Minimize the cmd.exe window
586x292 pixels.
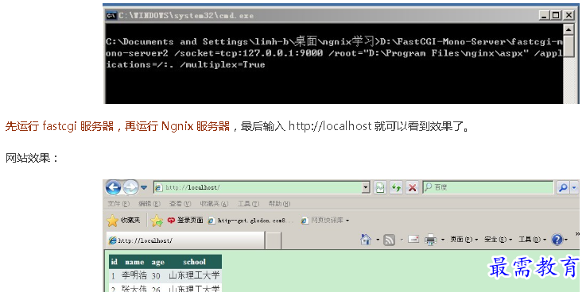point(545,15)
